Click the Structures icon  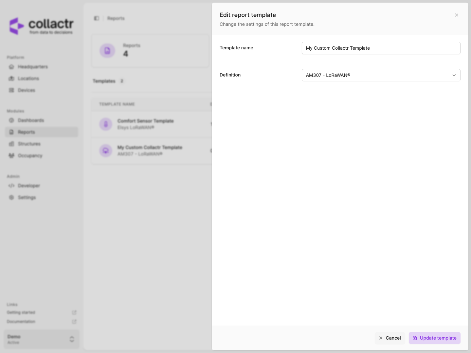pyautogui.click(x=11, y=144)
